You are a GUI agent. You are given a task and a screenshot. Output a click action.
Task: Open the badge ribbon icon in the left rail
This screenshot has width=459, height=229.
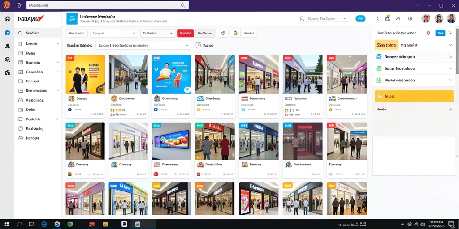click(x=8, y=59)
